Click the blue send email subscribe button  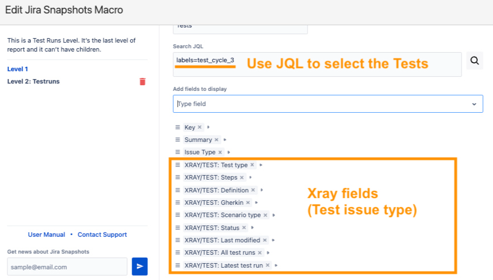click(139, 267)
